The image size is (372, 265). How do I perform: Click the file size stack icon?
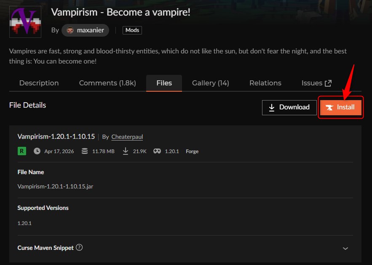pos(85,151)
